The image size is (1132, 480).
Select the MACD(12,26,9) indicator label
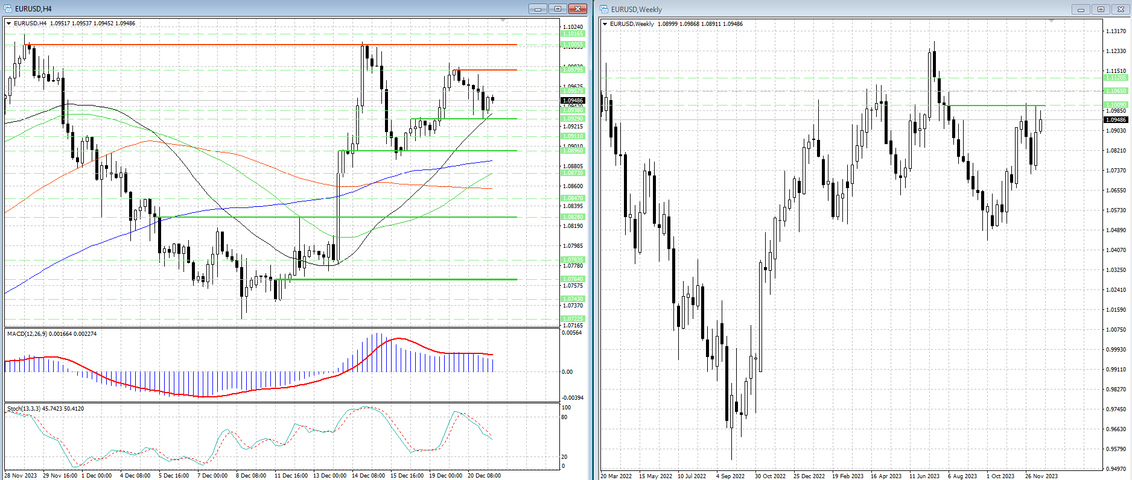point(51,333)
